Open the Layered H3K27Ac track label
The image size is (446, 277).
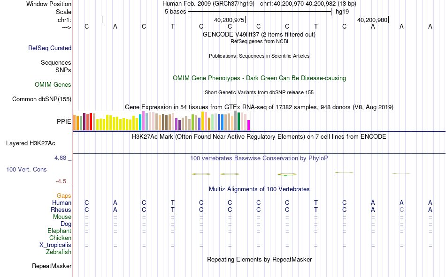31,143
